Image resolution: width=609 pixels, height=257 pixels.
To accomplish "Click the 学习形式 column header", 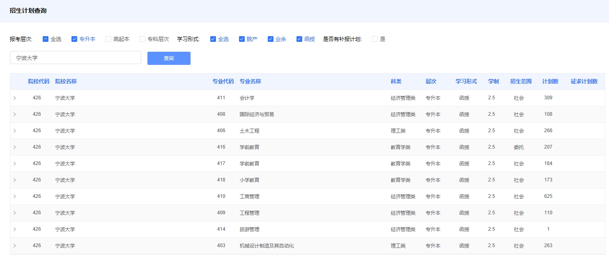I will [466, 81].
